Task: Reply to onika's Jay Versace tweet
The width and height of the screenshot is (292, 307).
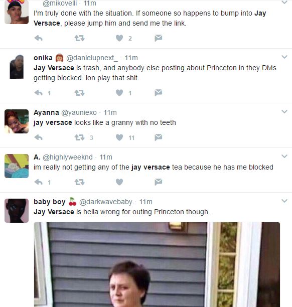Action: coord(39,93)
